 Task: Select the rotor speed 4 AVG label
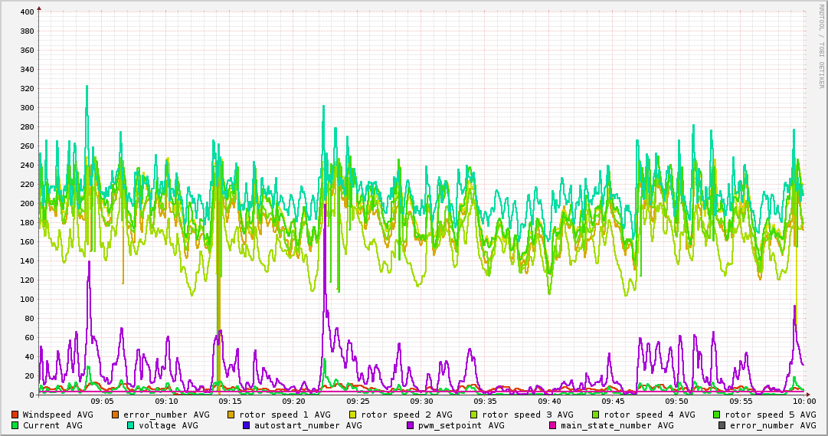[x=650, y=415]
